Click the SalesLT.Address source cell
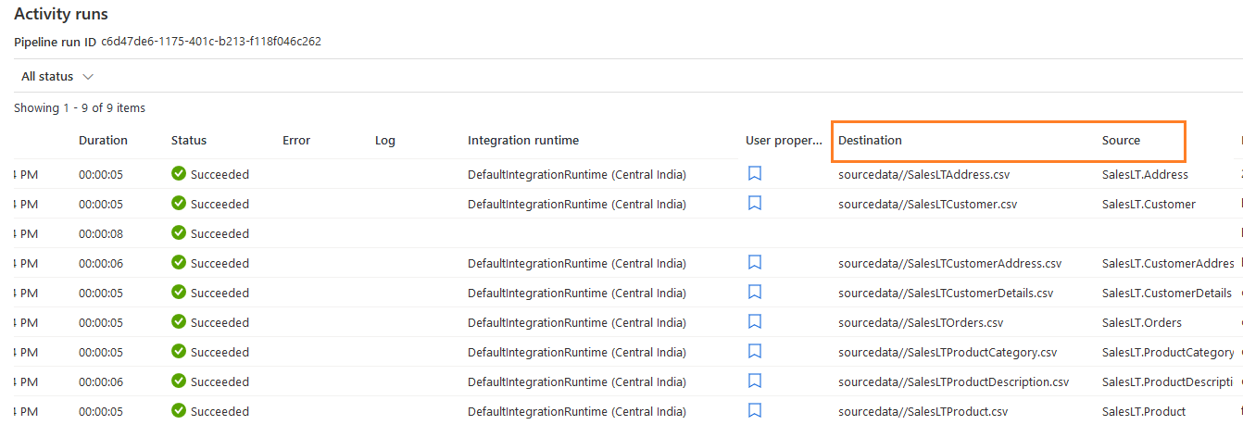The height and width of the screenshot is (425, 1243). (1145, 174)
